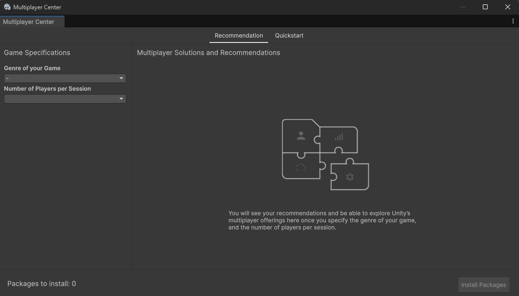Click the Genre of your Game label
Screen dimensions: 519x296
click(x=32, y=68)
